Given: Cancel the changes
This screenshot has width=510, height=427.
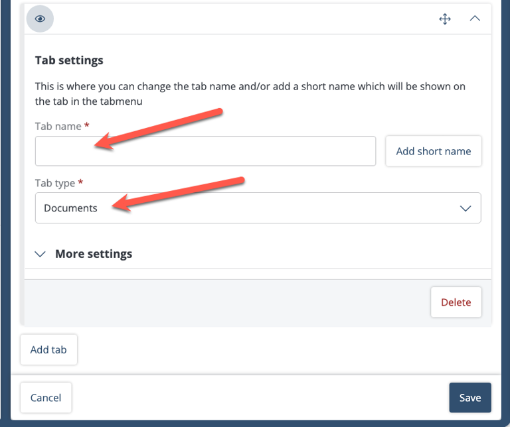Looking at the screenshot, I should click(x=46, y=397).
